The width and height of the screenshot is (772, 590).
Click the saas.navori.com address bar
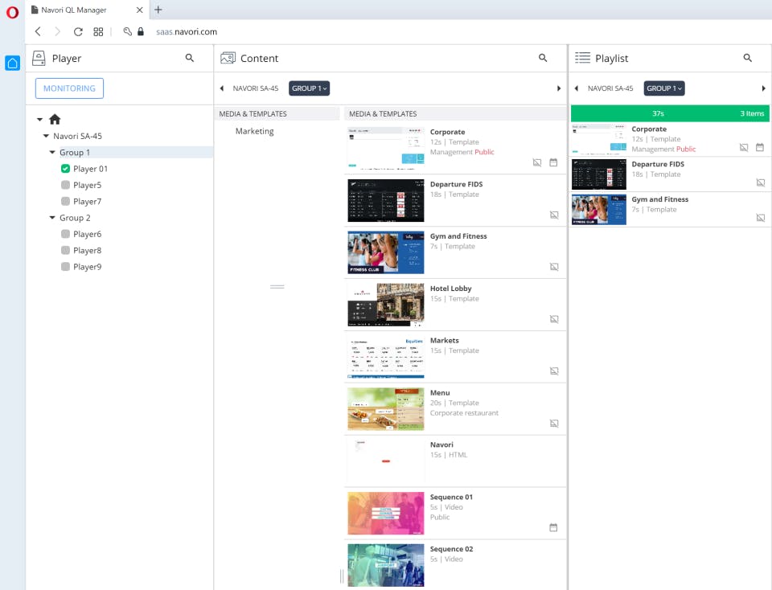[187, 31]
